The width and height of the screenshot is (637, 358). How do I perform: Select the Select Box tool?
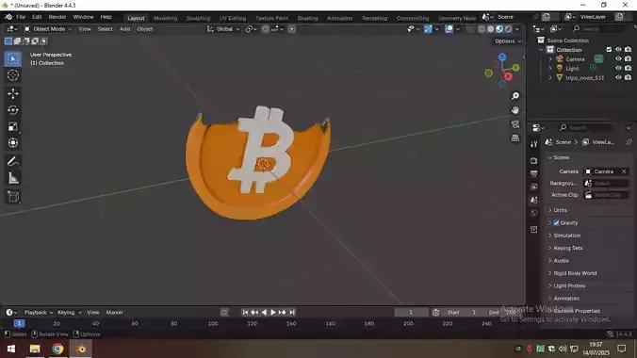click(x=13, y=59)
